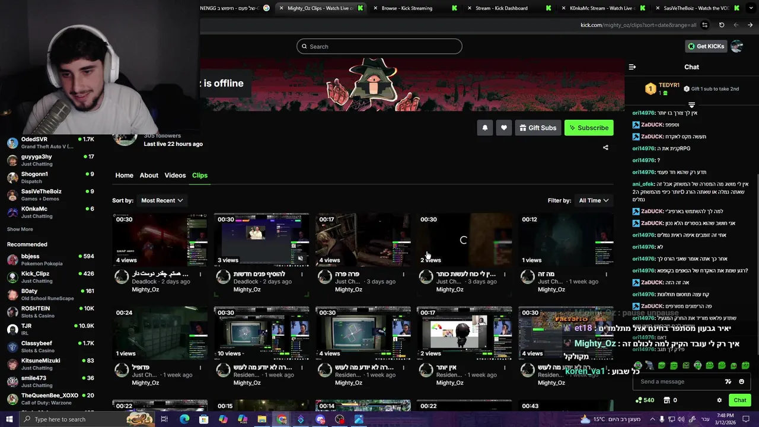Open bbjess recommended channel
The width and height of the screenshot is (759, 427).
(50, 260)
